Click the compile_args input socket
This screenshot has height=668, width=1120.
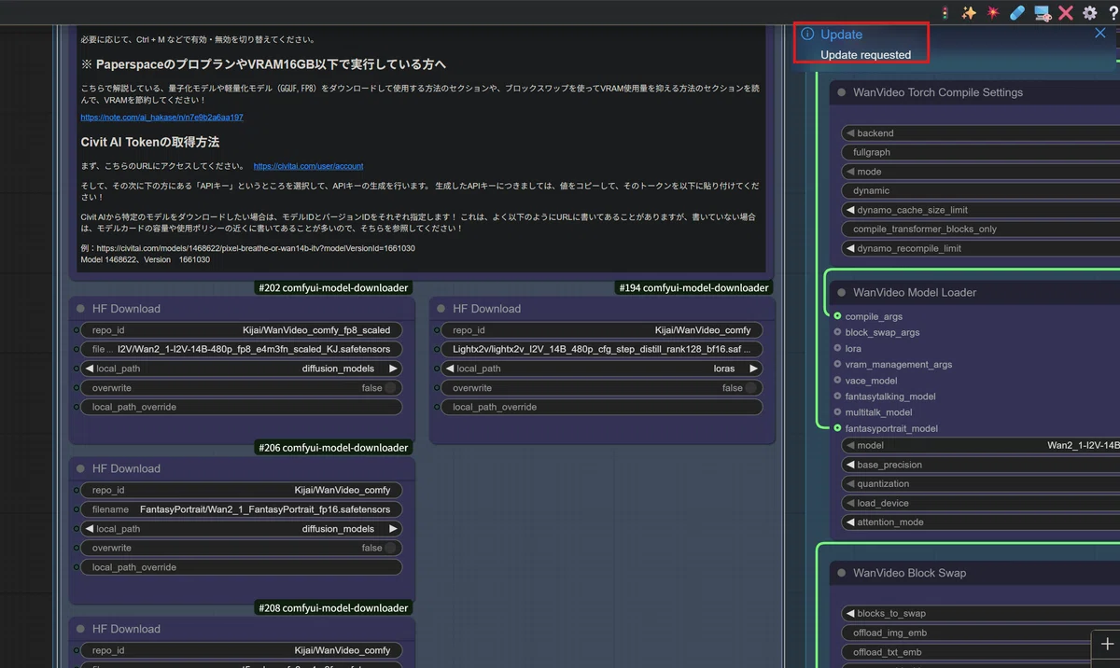tap(837, 316)
